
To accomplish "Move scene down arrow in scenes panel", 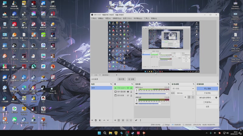I will 108,120.
